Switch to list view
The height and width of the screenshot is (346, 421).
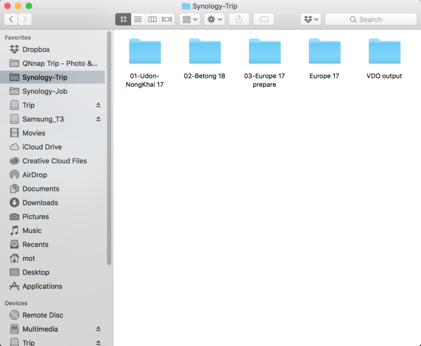pyautogui.click(x=138, y=19)
